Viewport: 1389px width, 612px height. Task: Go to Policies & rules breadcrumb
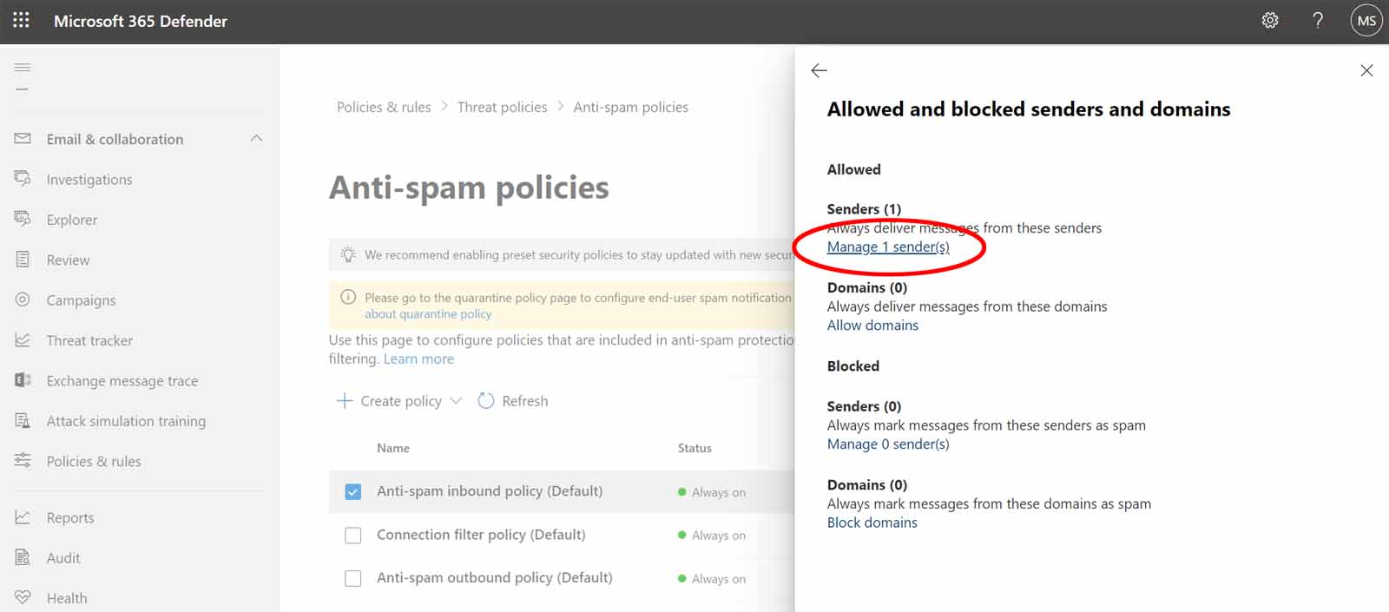click(384, 107)
